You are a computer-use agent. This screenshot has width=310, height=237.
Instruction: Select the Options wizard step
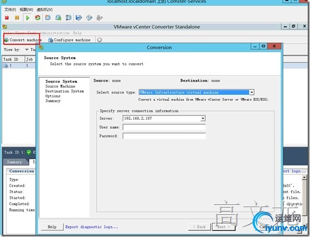coord(53,96)
